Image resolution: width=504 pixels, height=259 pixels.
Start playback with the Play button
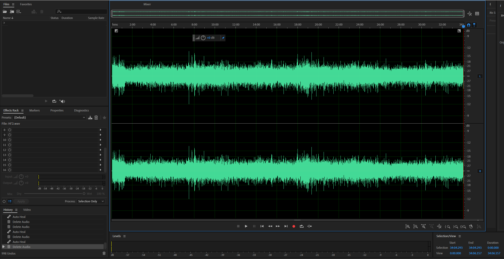coord(246,226)
